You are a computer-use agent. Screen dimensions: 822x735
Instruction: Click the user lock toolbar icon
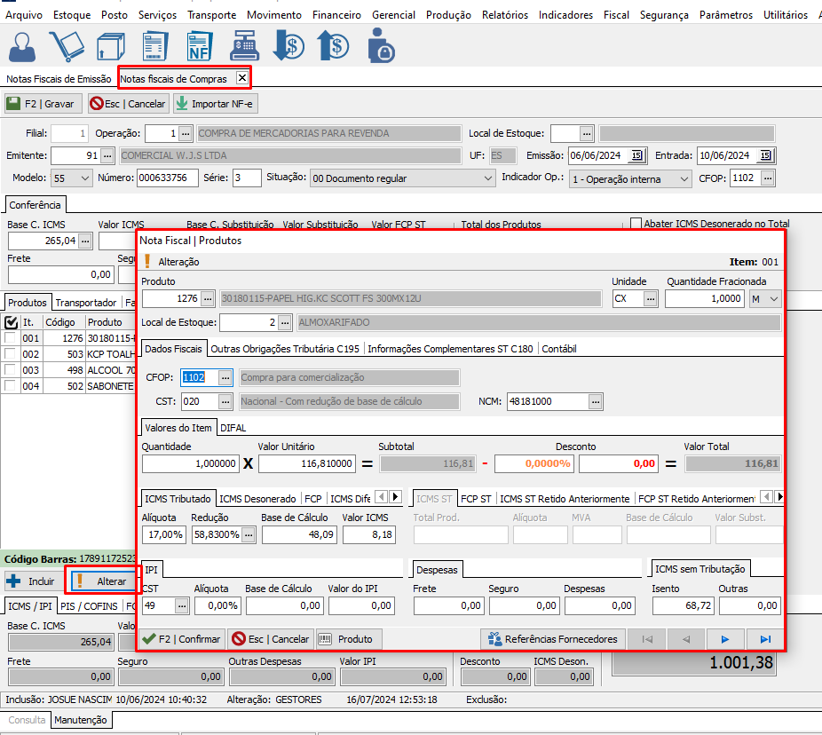[x=380, y=46]
